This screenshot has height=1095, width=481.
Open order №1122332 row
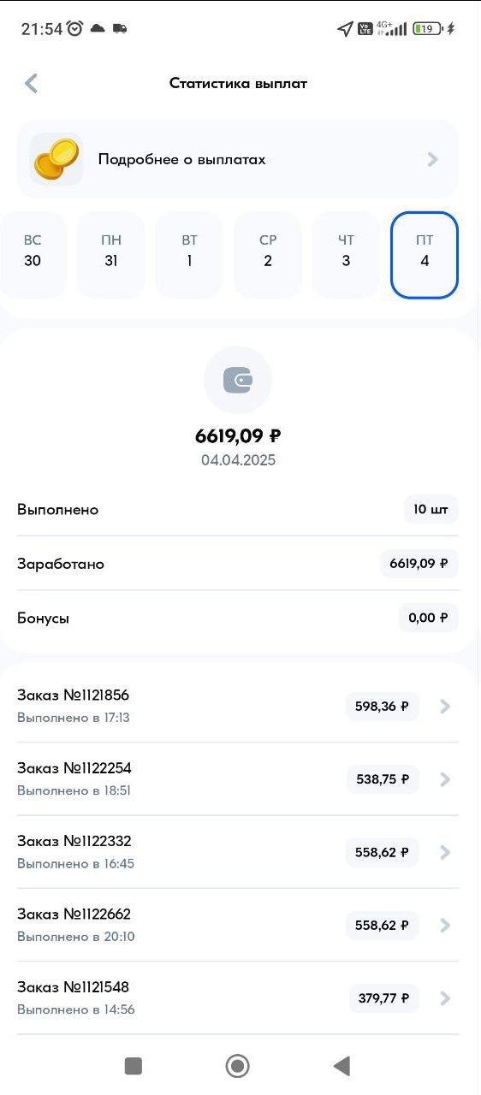click(x=238, y=852)
